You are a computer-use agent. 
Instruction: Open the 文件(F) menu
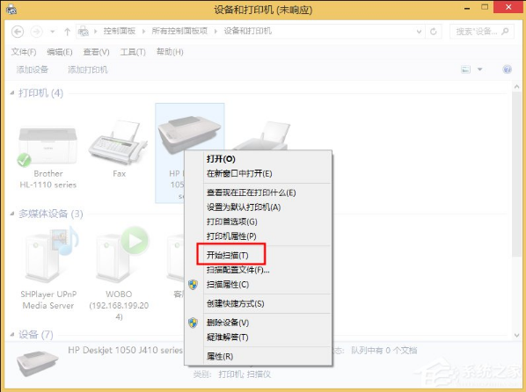[24, 52]
